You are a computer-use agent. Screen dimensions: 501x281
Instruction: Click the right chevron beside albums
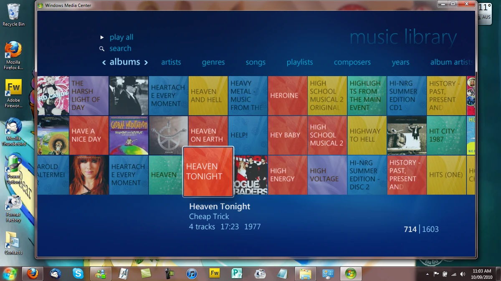[146, 62]
